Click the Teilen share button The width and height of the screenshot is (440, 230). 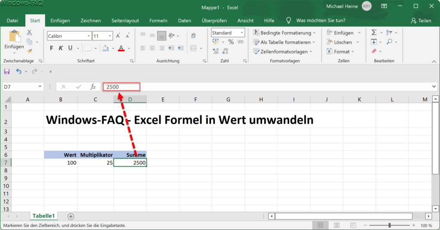coord(421,21)
